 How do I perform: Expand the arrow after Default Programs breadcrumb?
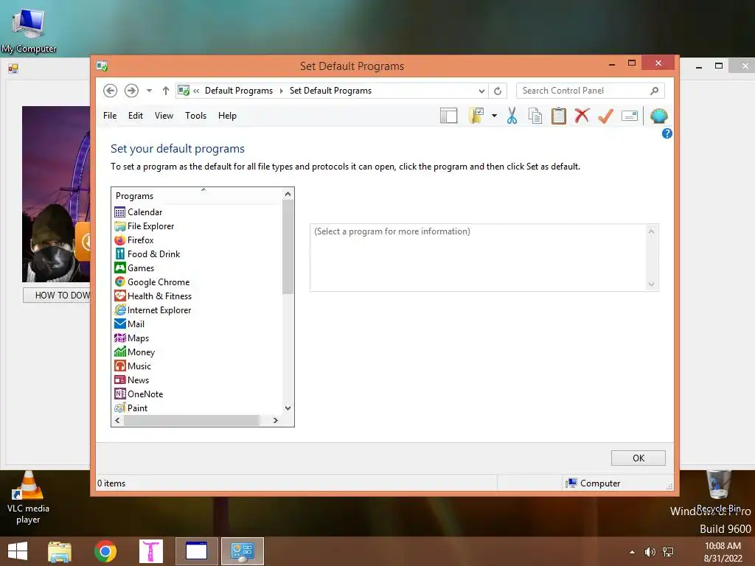282,91
